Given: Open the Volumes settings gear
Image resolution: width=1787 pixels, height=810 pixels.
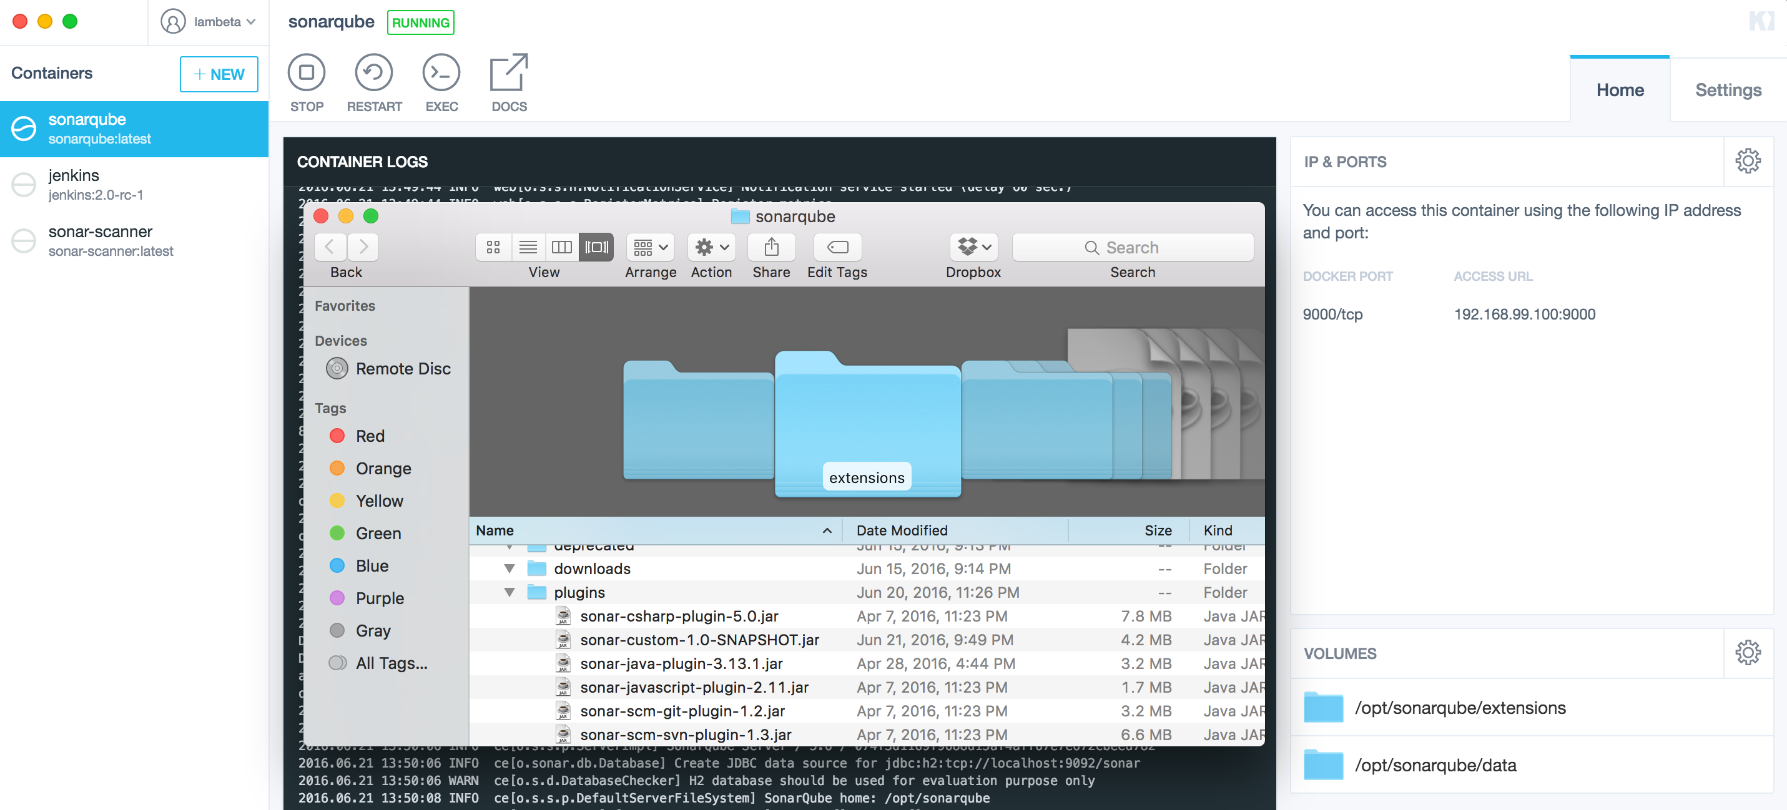Looking at the screenshot, I should (x=1749, y=652).
